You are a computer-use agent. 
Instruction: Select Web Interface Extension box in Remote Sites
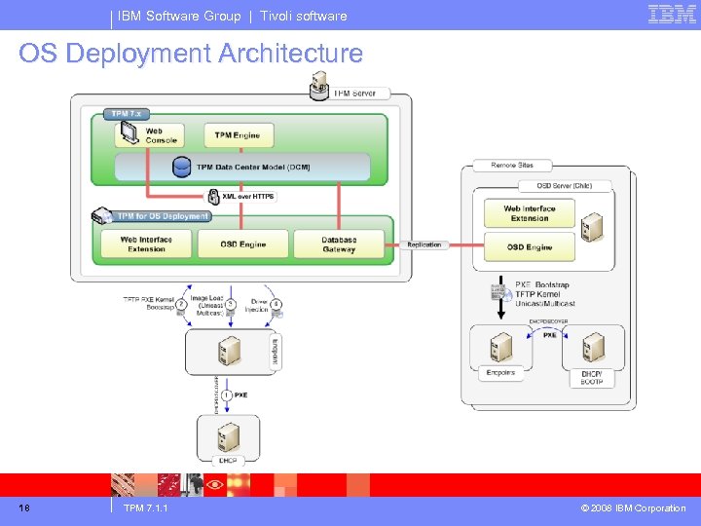pos(530,213)
